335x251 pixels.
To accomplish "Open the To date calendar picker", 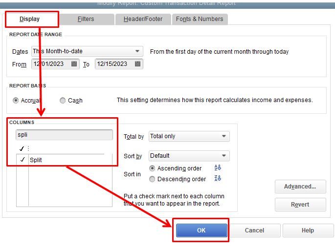I will tap(137, 64).
